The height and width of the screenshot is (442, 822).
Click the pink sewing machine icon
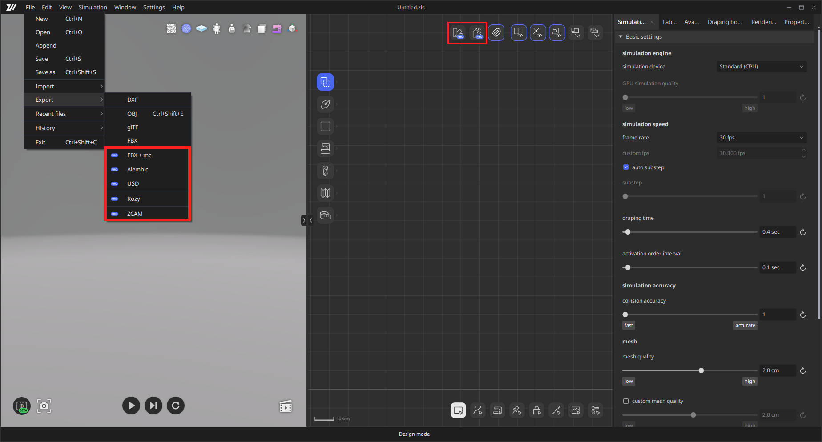click(277, 29)
